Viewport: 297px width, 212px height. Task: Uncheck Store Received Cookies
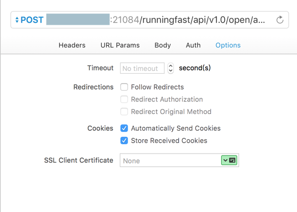coord(124,141)
